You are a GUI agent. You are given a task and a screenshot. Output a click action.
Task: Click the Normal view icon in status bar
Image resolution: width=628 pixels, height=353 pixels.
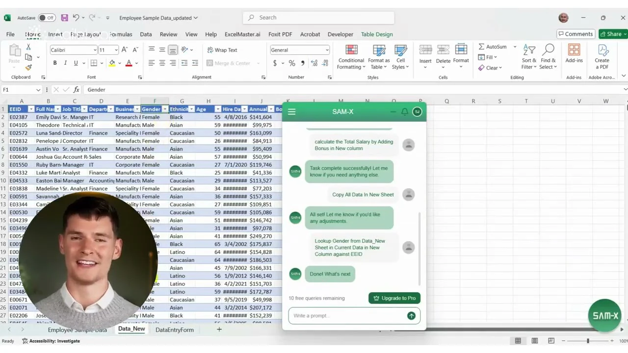coord(518,341)
